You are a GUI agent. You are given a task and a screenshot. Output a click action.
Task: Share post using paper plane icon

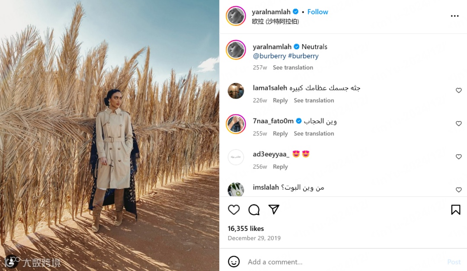[274, 209]
